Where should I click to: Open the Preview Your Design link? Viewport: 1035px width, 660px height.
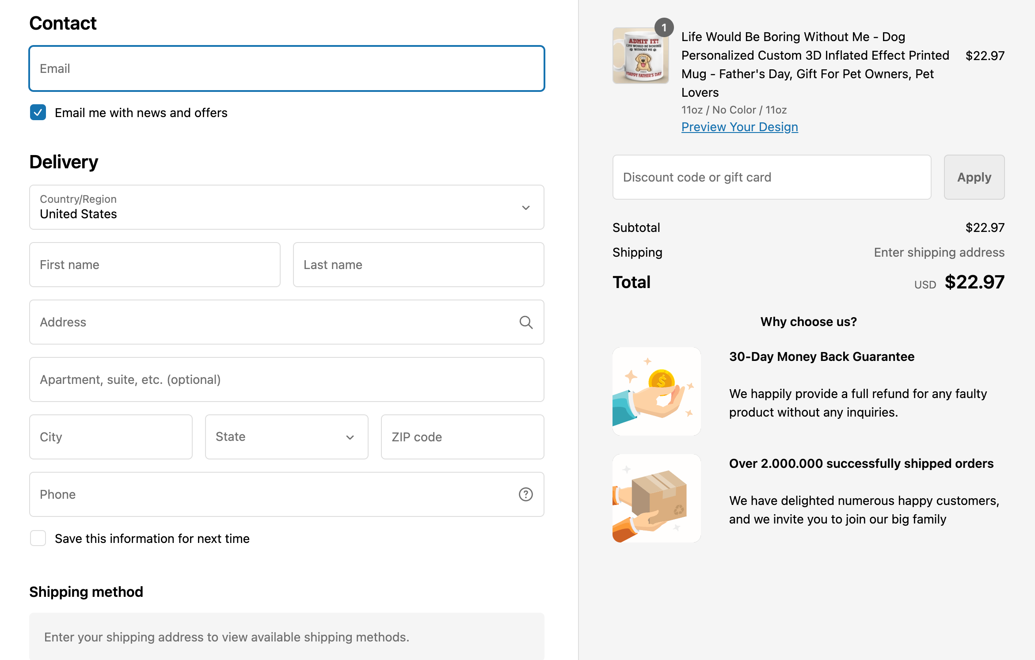coord(739,127)
